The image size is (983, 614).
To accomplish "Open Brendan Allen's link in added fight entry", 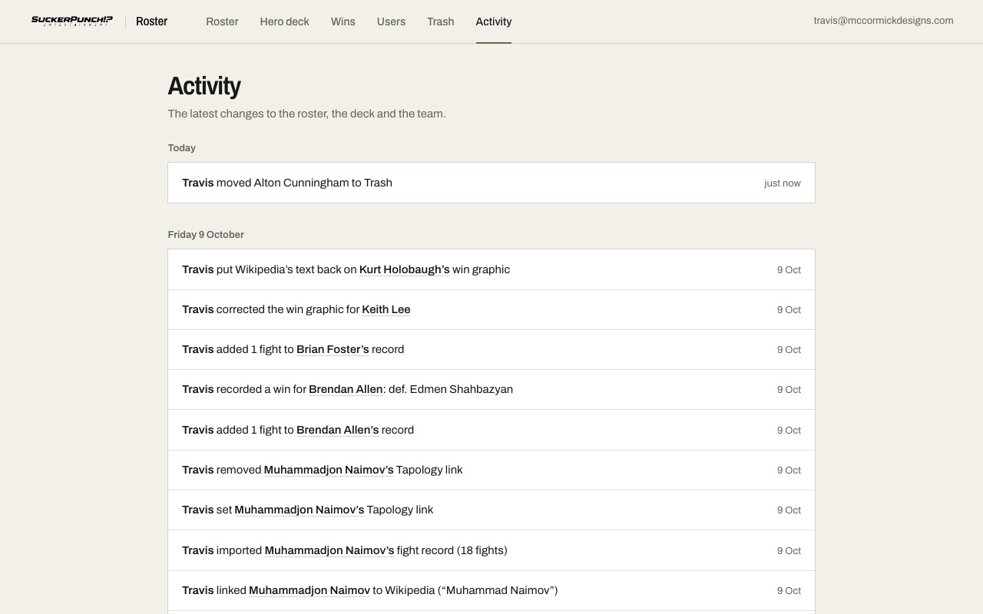I will (337, 430).
